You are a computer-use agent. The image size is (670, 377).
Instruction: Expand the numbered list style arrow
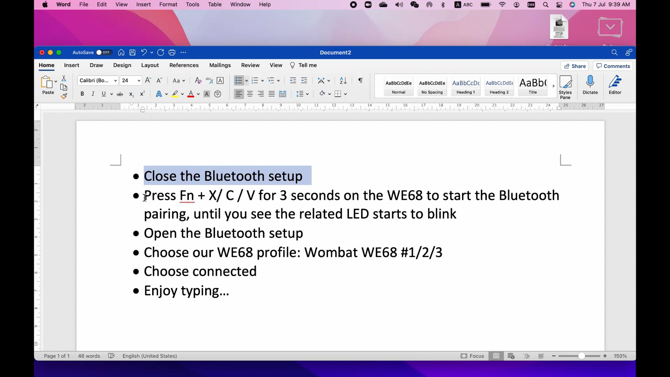point(262,81)
